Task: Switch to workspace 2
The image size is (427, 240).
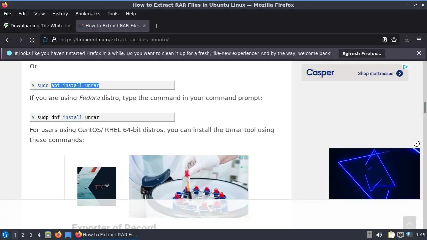Action: (x=23, y=235)
